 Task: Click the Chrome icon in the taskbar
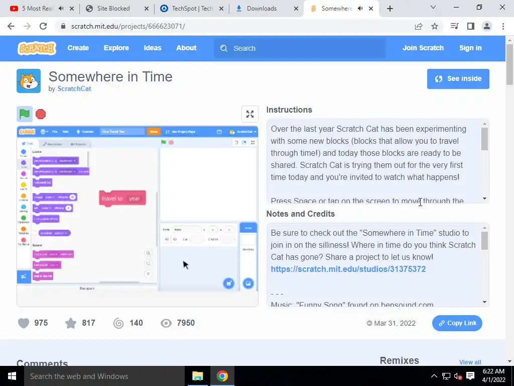click(222, 376)
